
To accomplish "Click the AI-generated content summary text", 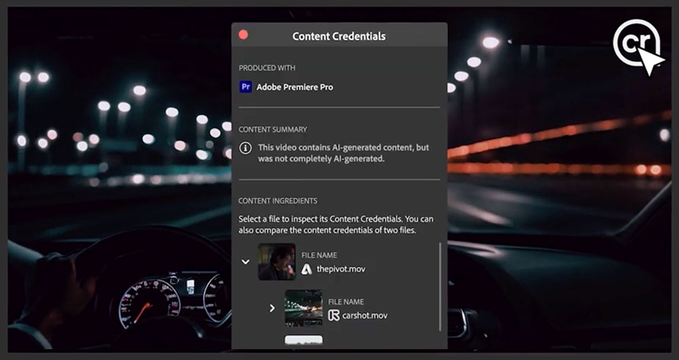I will coord(344,153).
